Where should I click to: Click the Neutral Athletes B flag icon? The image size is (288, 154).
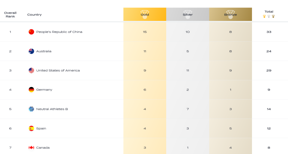pos(31,109)
